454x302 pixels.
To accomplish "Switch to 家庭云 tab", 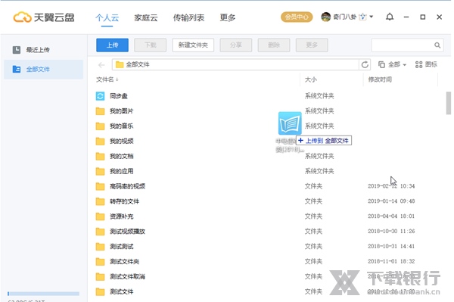I will click(x=145, y=17).
